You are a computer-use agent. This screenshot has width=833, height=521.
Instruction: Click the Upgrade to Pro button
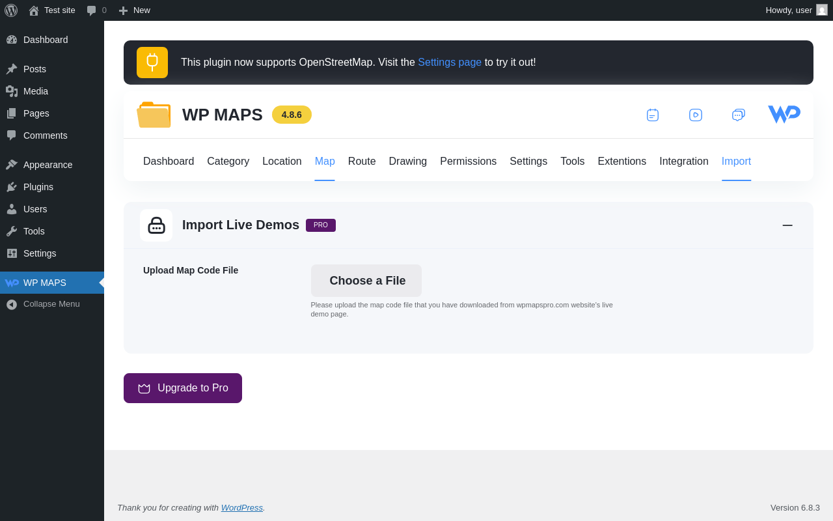[x=183, y=388]
